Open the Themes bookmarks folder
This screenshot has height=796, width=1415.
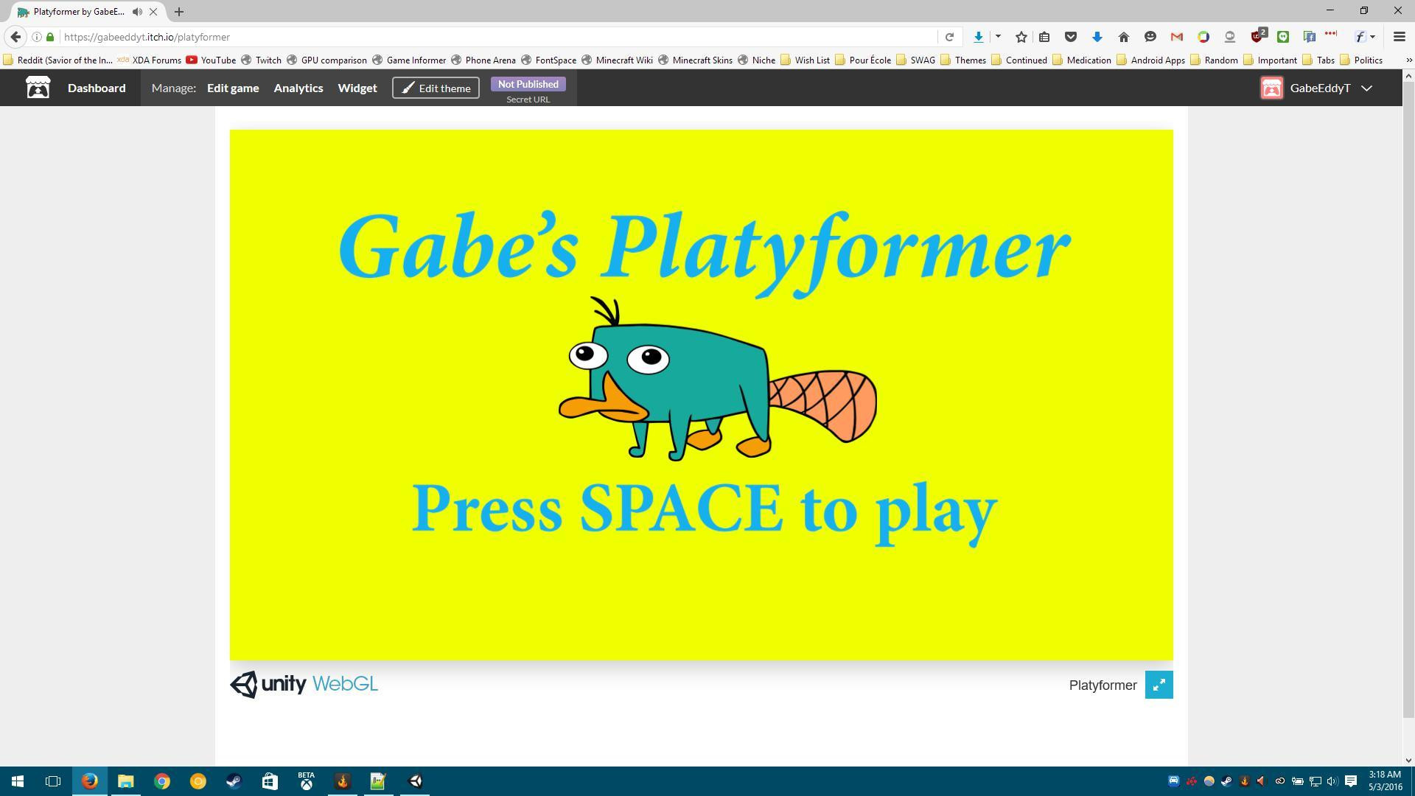[x=962, y=60]
